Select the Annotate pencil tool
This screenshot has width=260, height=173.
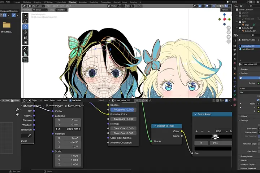pyautogui.click(x=25, y=49)
